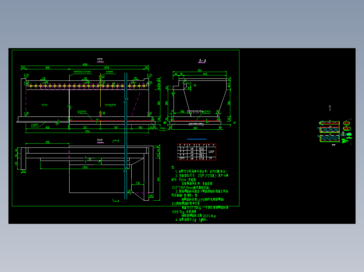Select the 1054 dimension label
This screenshot has height=272, width=364.
(x=106, y=68)
